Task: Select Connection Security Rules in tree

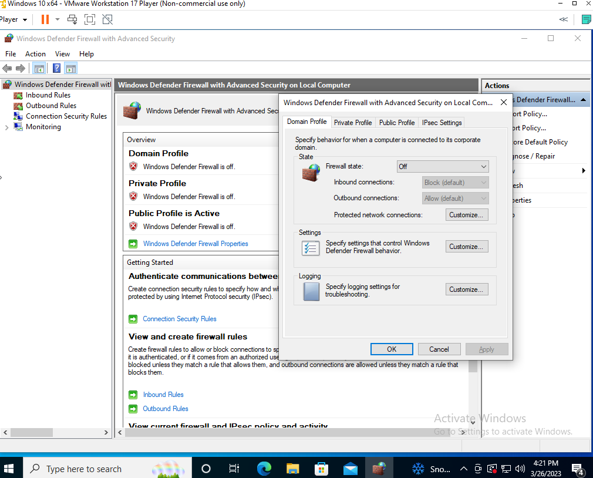Action: click(66, 116)
